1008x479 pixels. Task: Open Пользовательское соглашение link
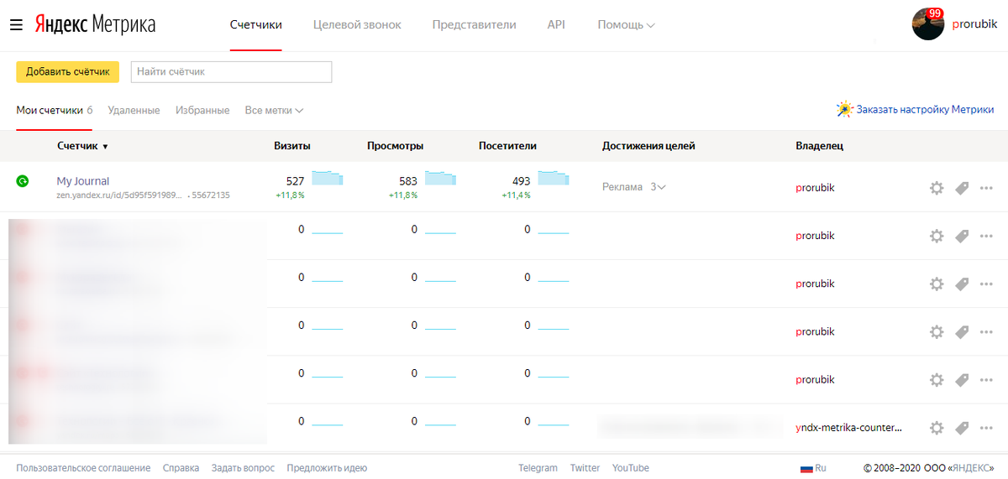(x=83, y=468)
